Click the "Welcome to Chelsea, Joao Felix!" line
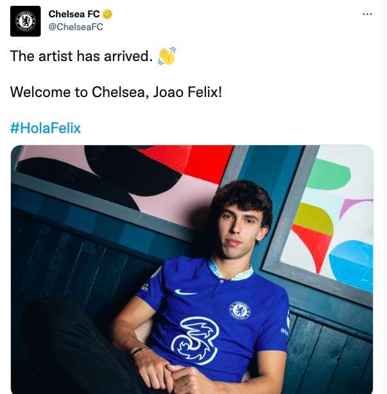The image size is (387, 394). (x=116, y=92)
